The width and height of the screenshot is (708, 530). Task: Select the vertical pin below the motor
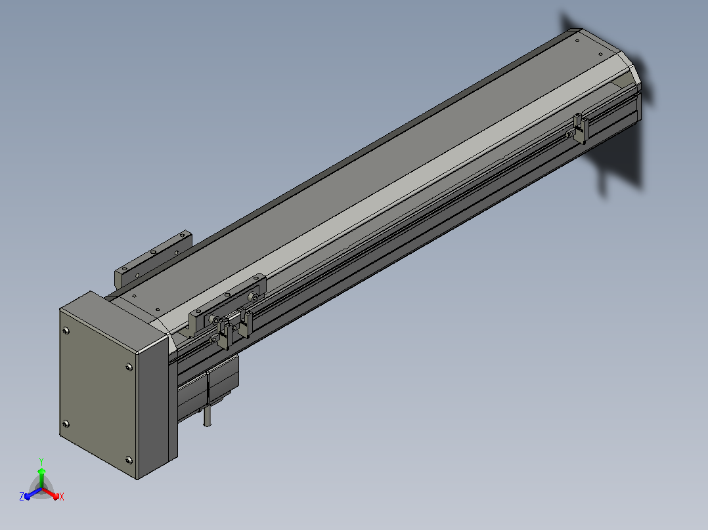click(x=208, y=417)
